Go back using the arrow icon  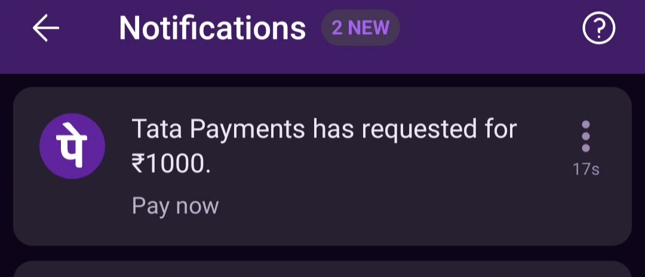(46, 29)
